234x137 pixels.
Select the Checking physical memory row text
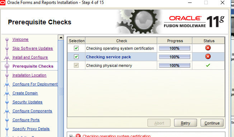109,65
